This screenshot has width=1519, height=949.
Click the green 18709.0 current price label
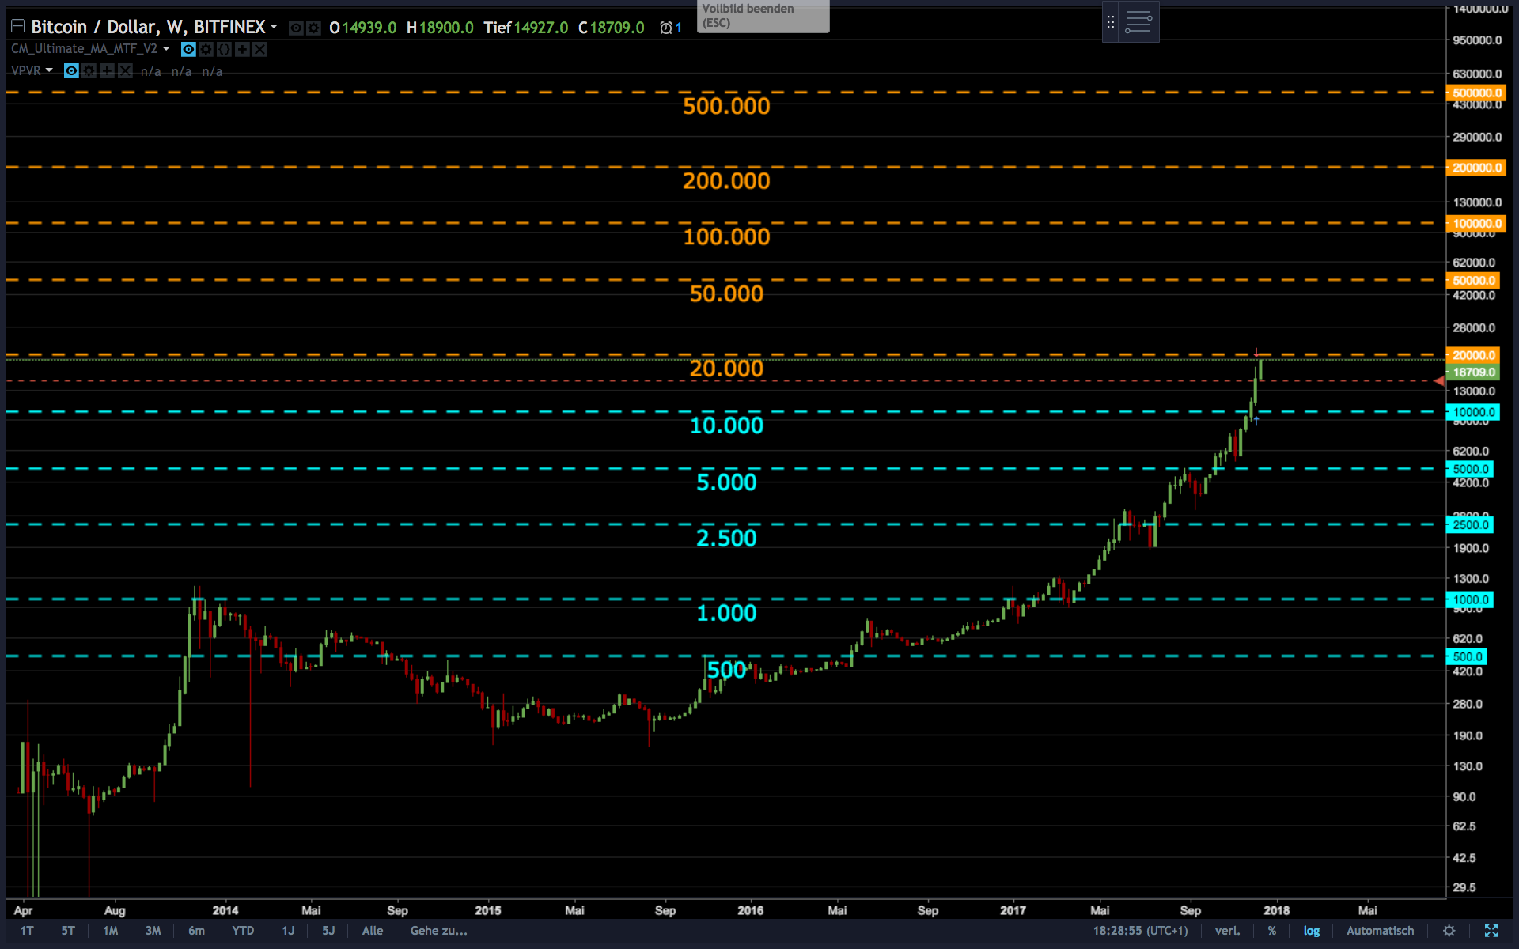point(1473,372)
